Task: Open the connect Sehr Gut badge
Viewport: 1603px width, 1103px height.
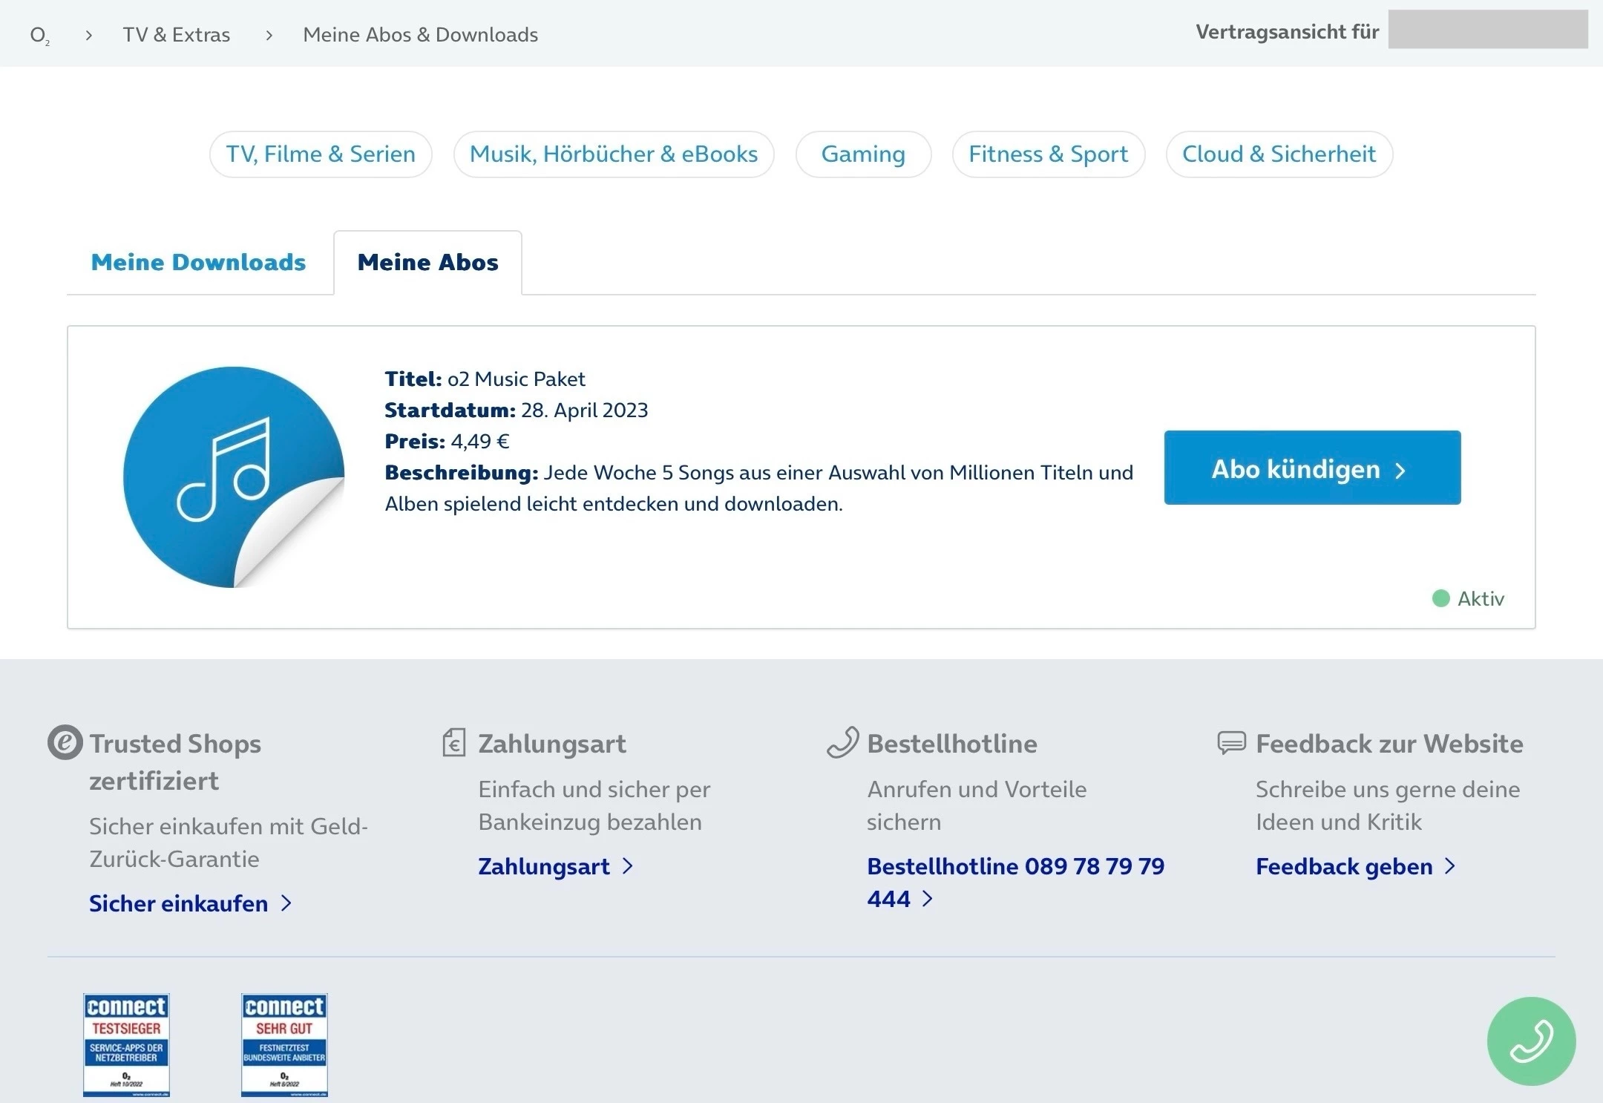Action: 284,1044
